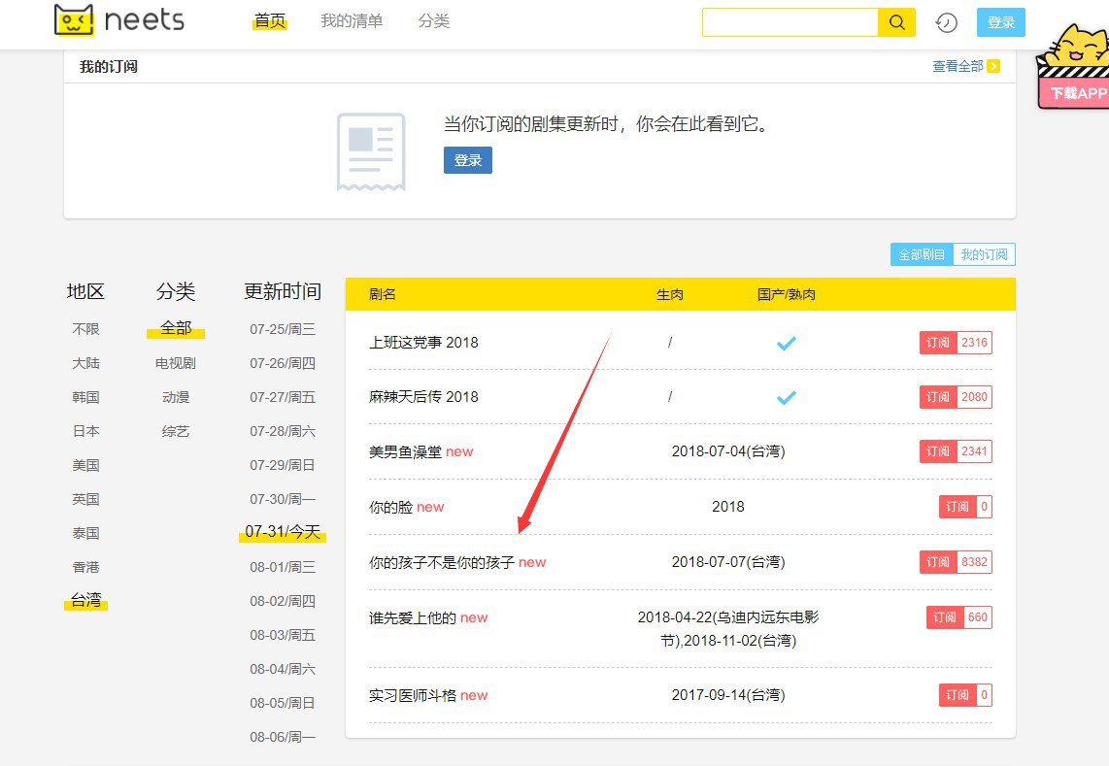Switch to the 全部剧目 toggle

pyautogui.click(x=922, y=254)
